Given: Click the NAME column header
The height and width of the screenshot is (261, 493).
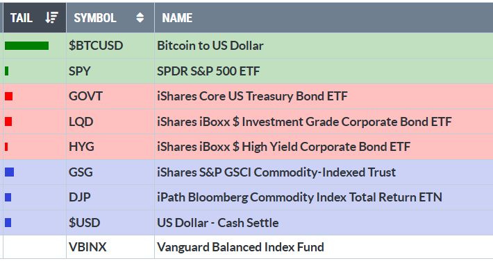Looking at the screenshot, I should [x=177, y=18].
